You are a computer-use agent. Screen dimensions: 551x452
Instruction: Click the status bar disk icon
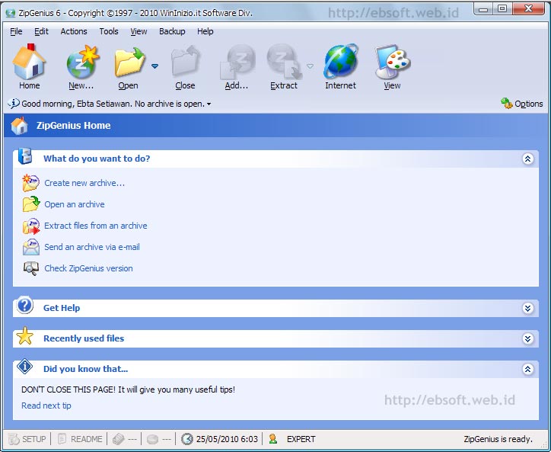(152, 439)
